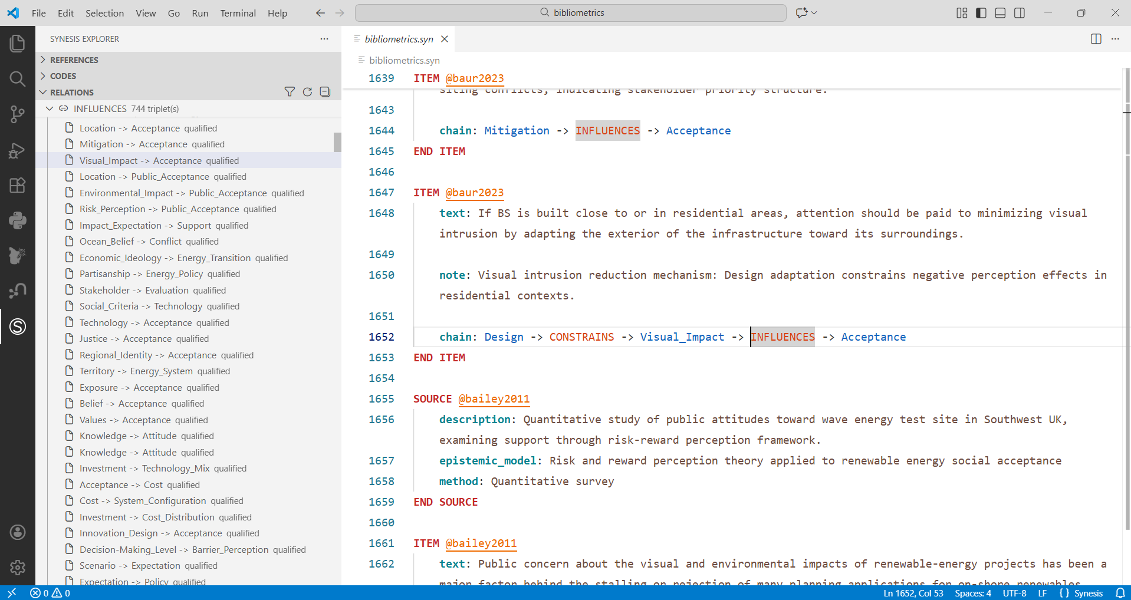Customize layout from title bar icon
This screenshot has width=1131, height=600.
[x=962, y=13]
